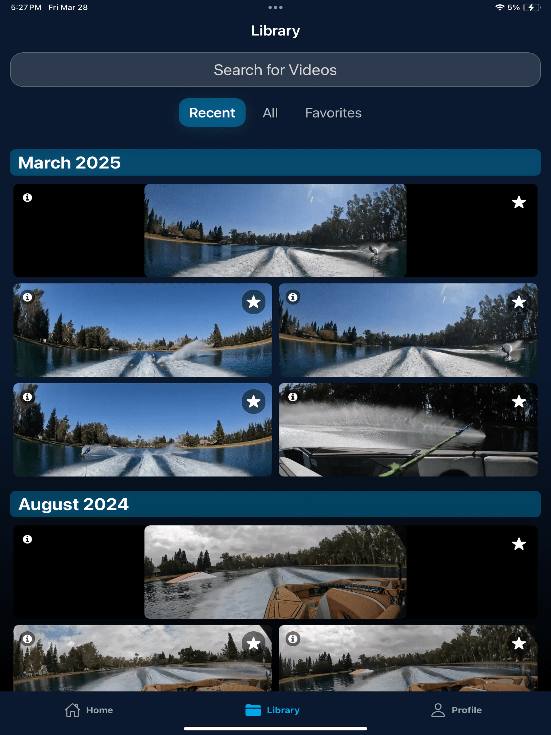Open the August 2024 jump ramp video
Image resolution: width=551 pixels, height=735 pixels.
pos(275,572)
